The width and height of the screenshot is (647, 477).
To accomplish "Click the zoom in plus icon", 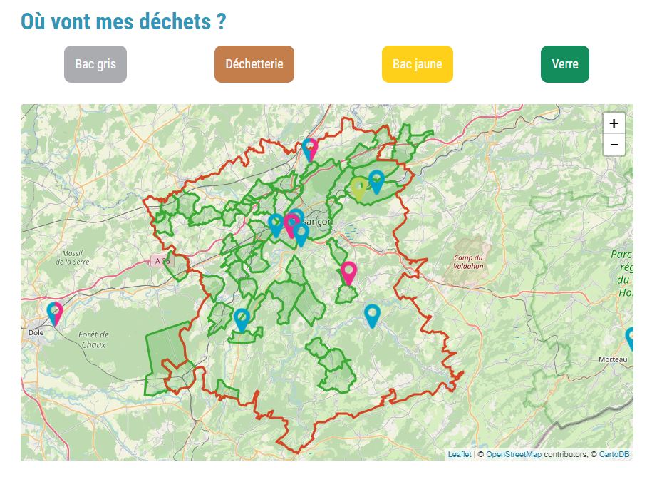I will pos(613,124).
